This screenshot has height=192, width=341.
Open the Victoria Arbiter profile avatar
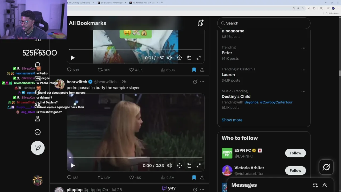pyautogui.click(x=227, y=171)
